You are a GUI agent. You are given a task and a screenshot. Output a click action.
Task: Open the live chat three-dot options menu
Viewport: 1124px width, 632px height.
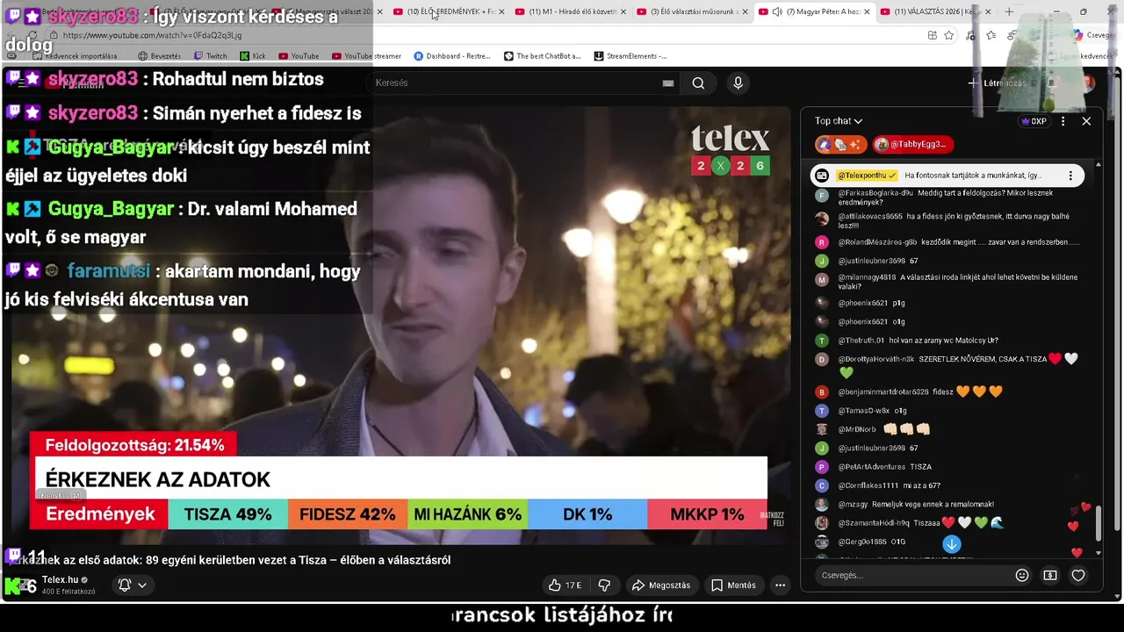click(x=1063, y=121)
